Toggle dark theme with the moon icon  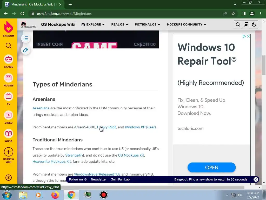pyautogui.click(x=254, y=24)
